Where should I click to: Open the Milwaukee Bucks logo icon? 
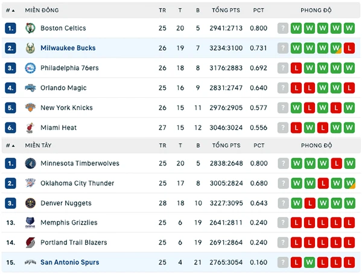click(x=30, y=48)
